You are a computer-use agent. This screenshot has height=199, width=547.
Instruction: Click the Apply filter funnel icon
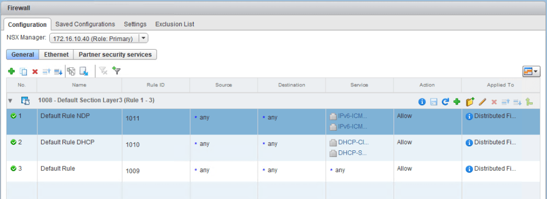click(x=116, y=71)
